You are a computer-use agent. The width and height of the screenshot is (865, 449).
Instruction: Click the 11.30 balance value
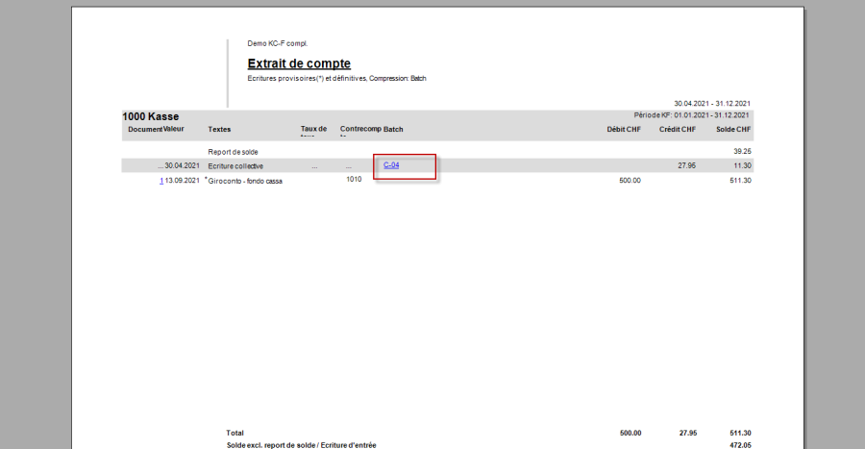(742, 165)
